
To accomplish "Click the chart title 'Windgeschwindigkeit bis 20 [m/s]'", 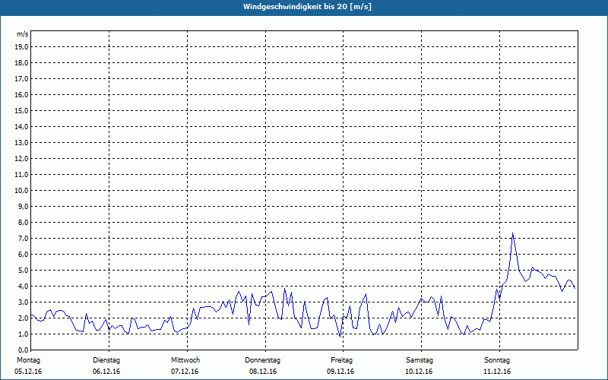I will click(307, 7).
